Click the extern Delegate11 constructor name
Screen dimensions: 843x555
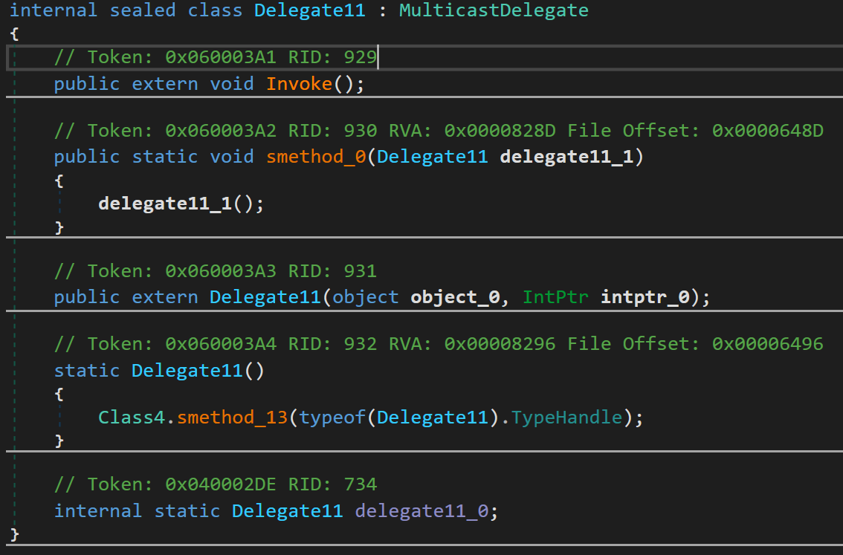point(265,297)
